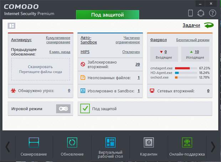Open outbound connections count 10

pos(197,52)
